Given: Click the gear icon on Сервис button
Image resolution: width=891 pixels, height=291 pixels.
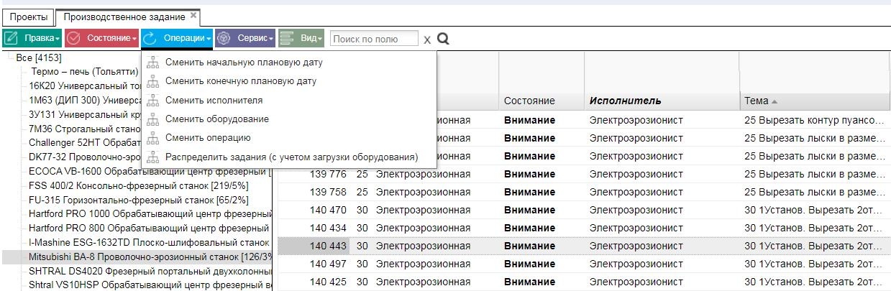Looking at the screenshot, I should point(224,38).
